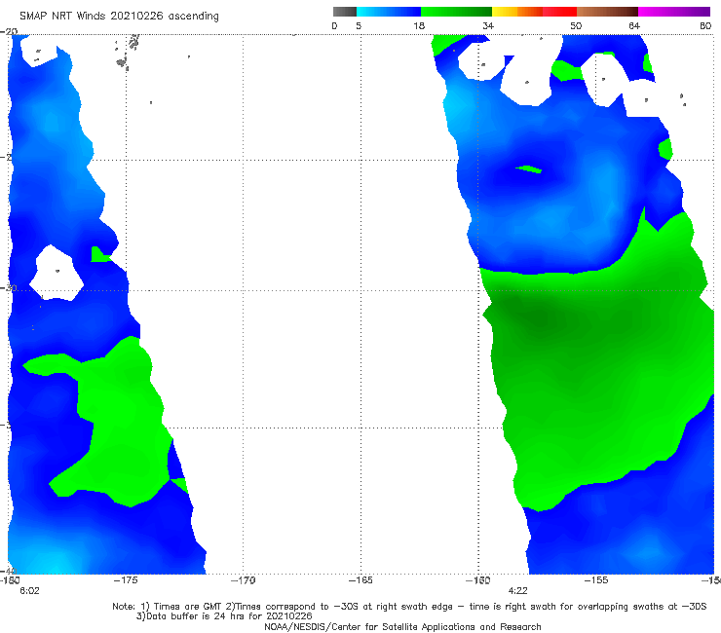Click the swath time '4:22'
721x633 pixels.
(x=517, y=591)
